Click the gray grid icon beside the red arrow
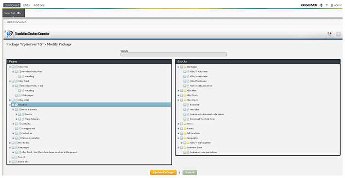The width and height of the screenshot is (345, 178). coord(338,34)
